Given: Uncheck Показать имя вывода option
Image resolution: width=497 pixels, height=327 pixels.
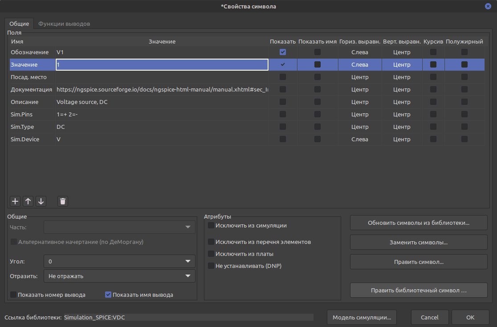Looking at the screenshot, I should (x=108, y=295).
